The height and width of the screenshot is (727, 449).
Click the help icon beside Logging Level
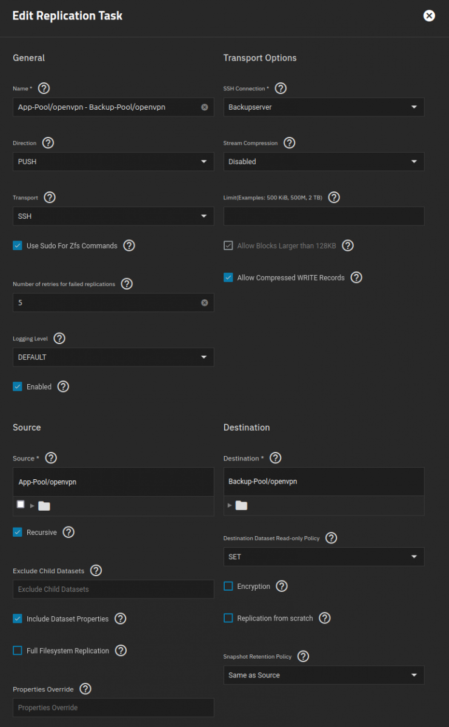pos(59,338)
